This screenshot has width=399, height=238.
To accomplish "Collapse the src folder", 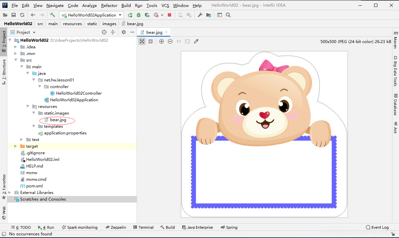I will (x=16, y=60).
